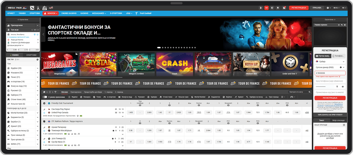This screenshot has width=353, height=155.
Task: Click the Футбал filter in the sports bar
Action: [73, 97]
